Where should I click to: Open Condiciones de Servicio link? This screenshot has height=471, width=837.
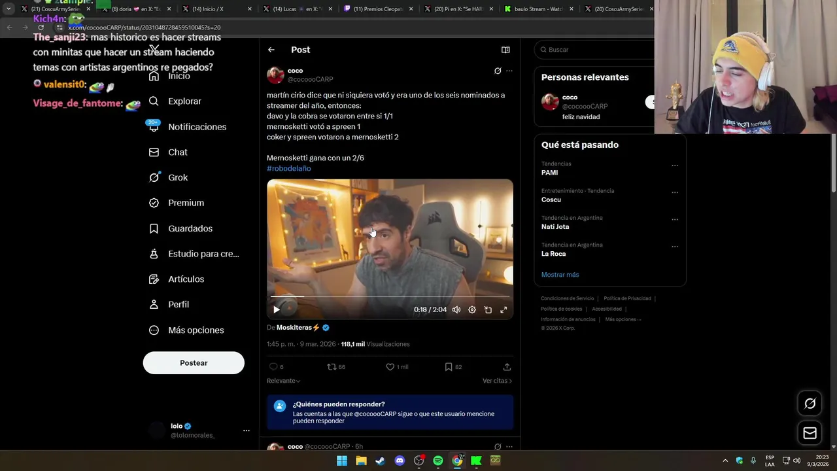(568, 298)
